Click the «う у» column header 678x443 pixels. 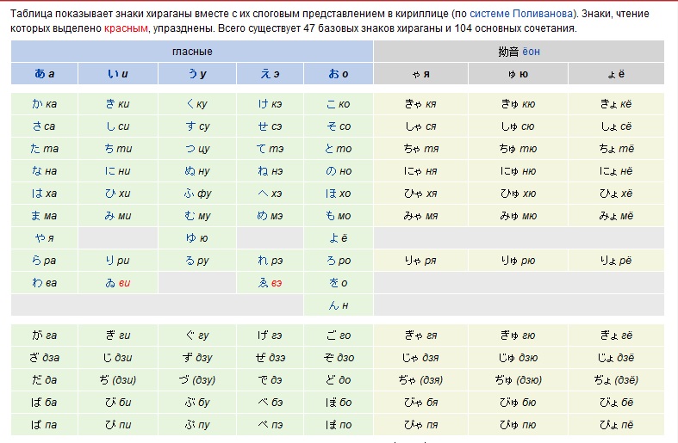click(197, 74)
